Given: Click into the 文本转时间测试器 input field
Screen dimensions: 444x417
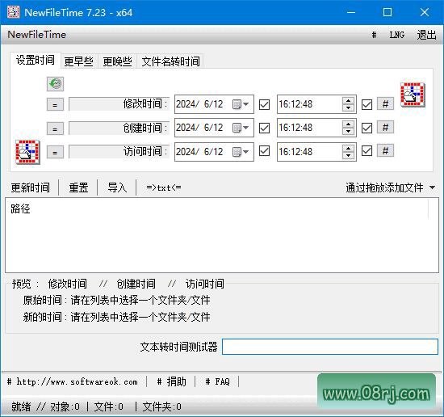Looking at the screenshot, I should [x=330, y=347].
